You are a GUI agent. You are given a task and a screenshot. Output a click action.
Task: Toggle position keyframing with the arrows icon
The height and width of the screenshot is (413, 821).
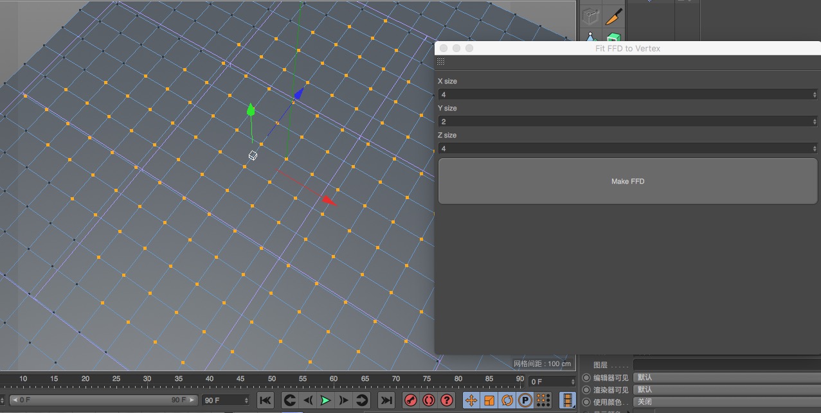click(471, 400)
